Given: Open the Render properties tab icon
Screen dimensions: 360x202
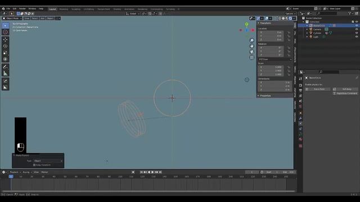Looking at the screenshot, I should point(300,85).
